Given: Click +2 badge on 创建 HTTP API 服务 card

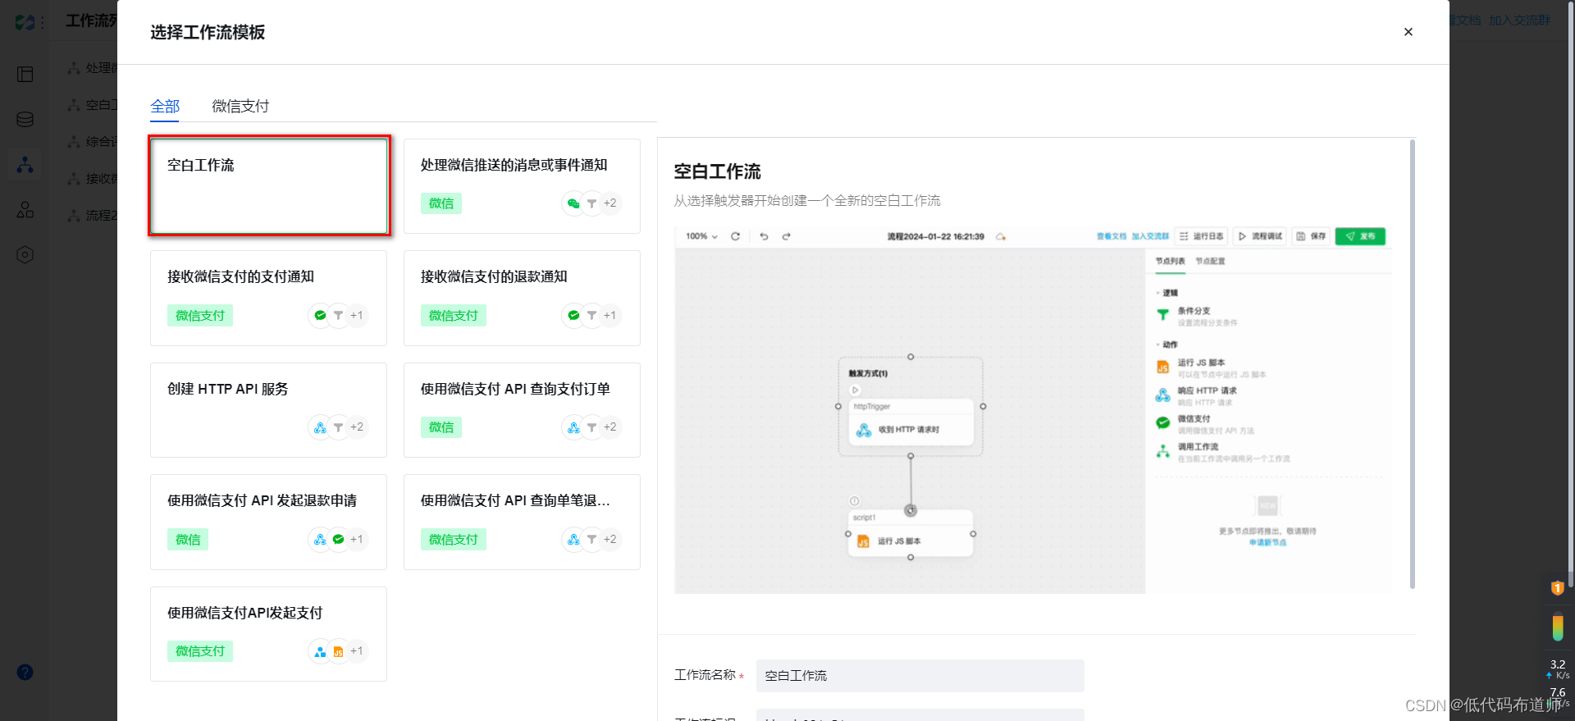Looking at the screenshot, I should pyautogui.click(x=357, y=427).
